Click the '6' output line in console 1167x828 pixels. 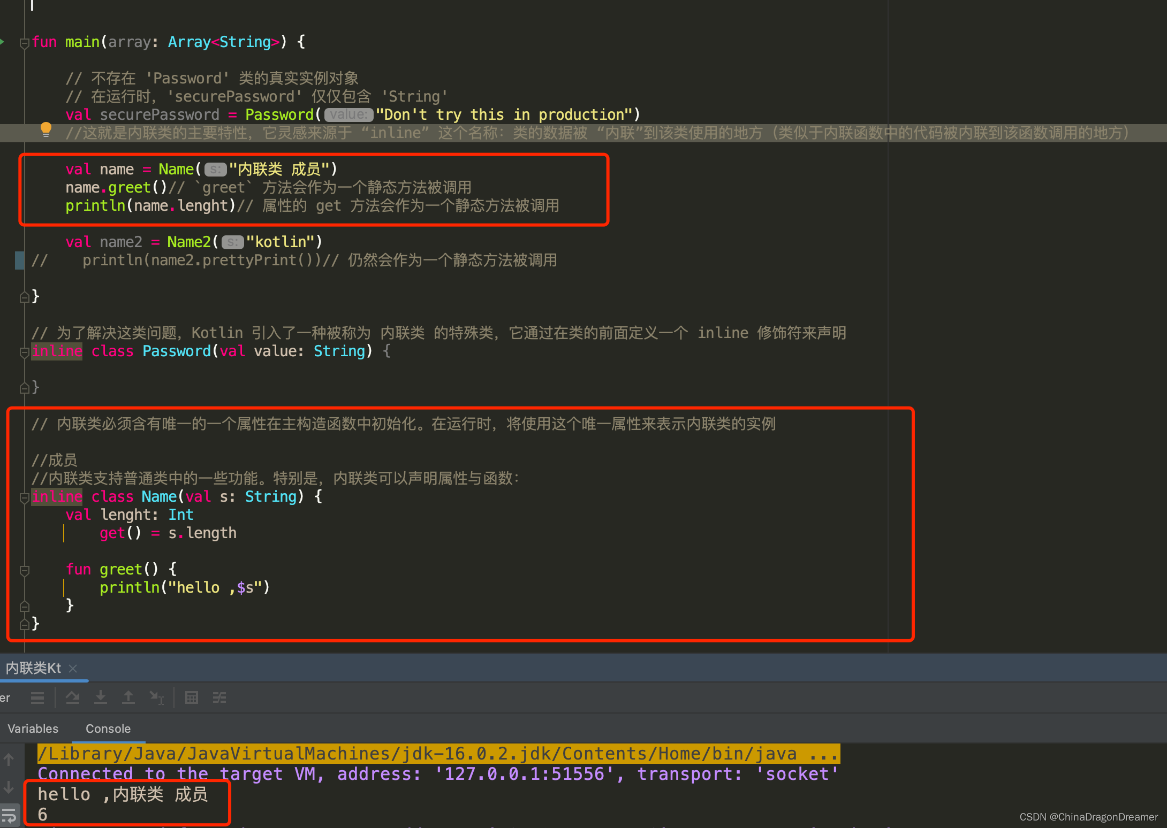coord(43,815)
